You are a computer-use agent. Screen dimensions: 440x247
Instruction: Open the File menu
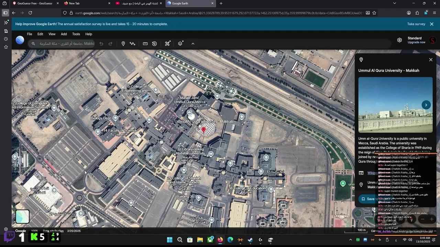pos(30,34)
